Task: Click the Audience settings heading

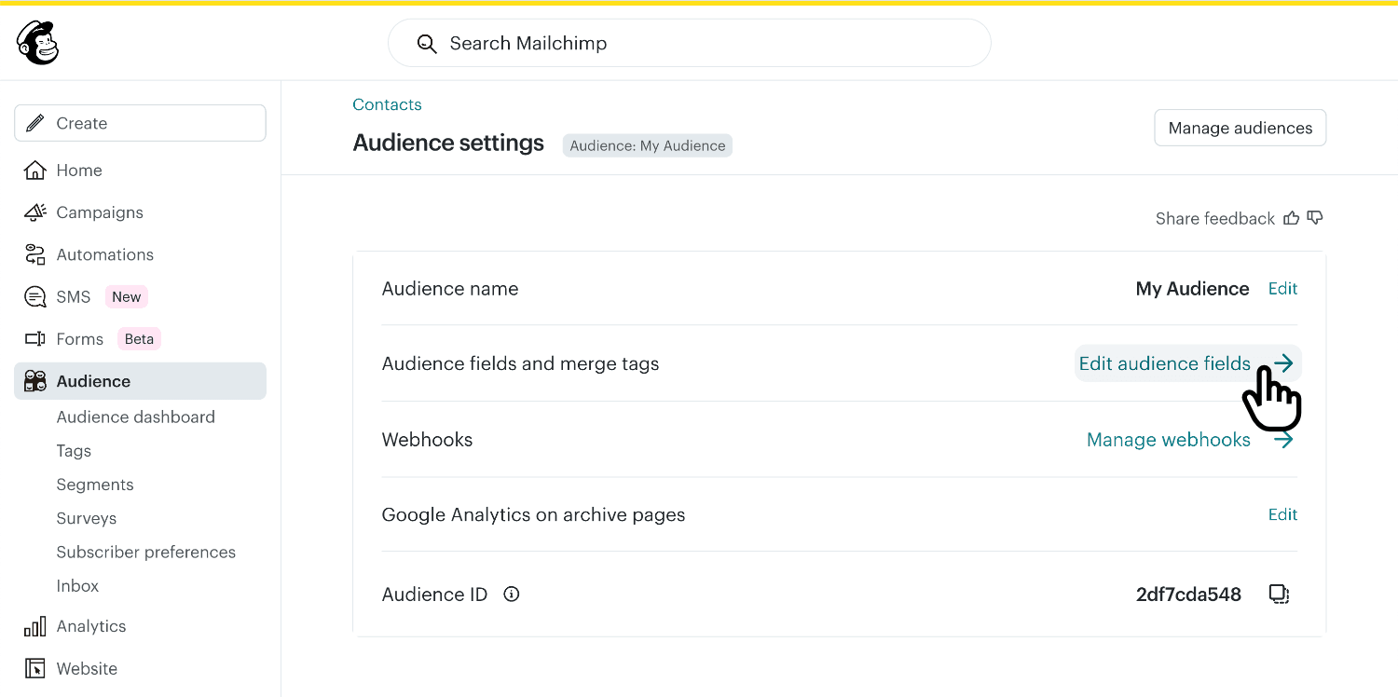Action: point(448,143)
